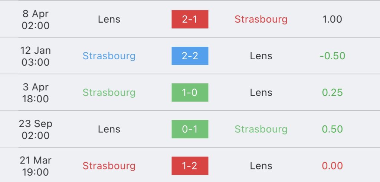
Task: Open red Strasbourg team in 8 Apr match
Action: click(x=261, y=19)
